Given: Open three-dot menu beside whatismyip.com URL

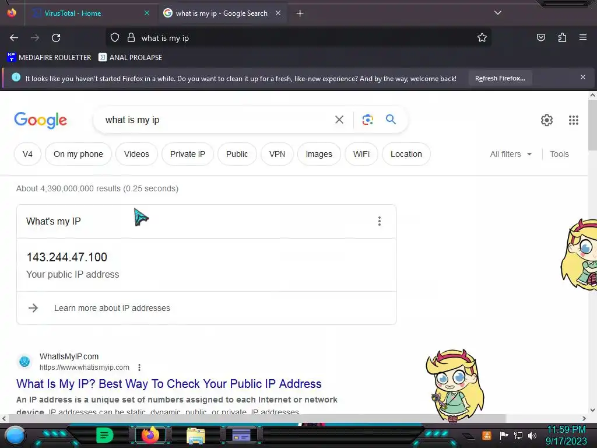Looking at the screenshot, I should 139,367.
